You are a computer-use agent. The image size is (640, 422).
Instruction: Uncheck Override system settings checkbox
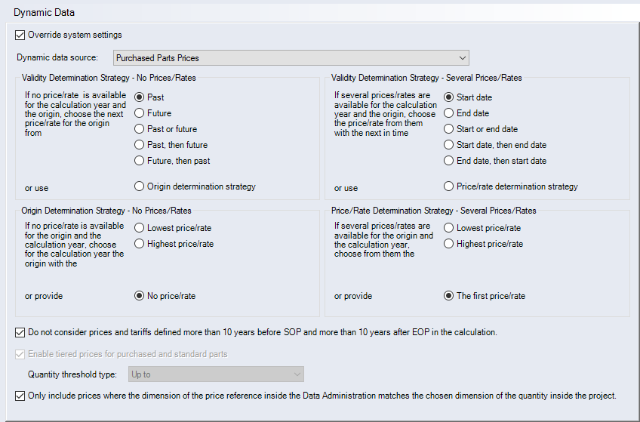coord(20,35)
